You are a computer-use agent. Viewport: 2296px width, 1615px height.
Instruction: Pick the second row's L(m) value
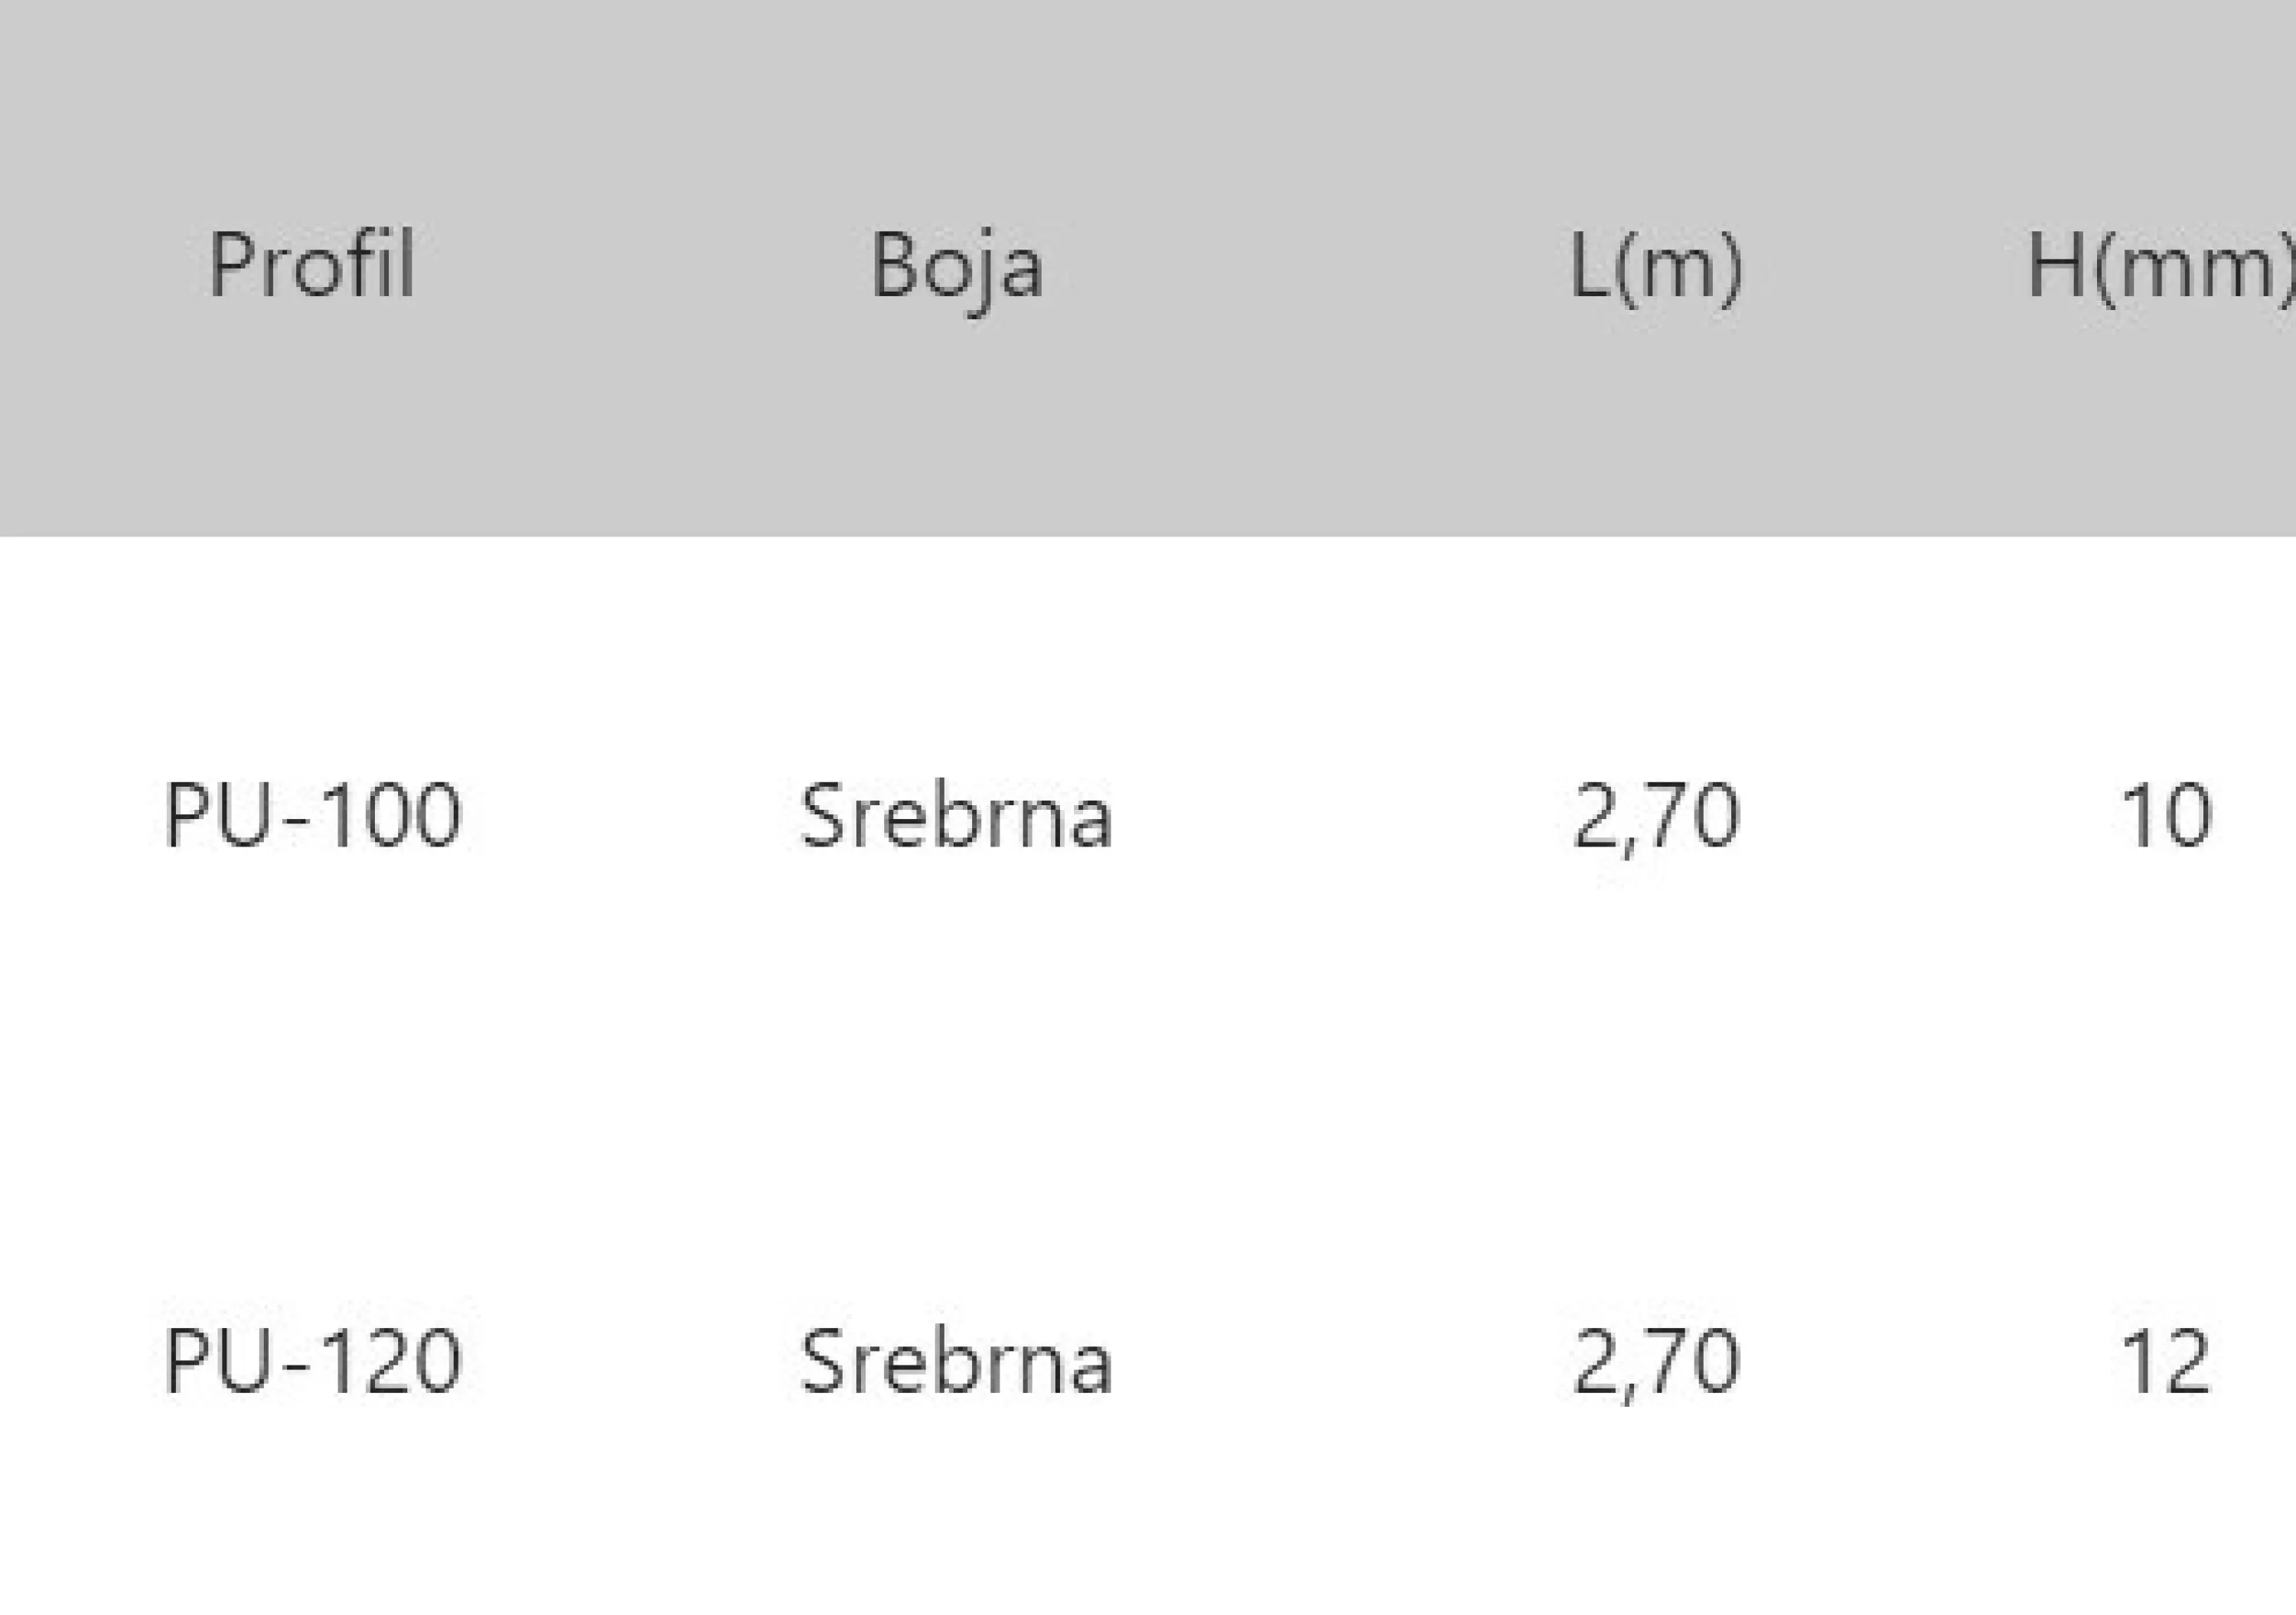pos(1656,1364)
